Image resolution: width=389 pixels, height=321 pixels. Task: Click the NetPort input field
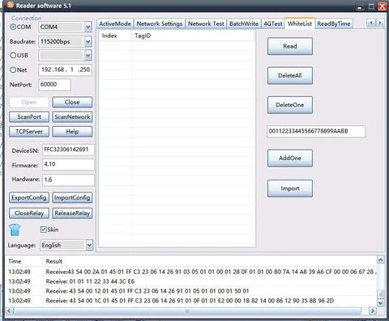click(55, 85)
